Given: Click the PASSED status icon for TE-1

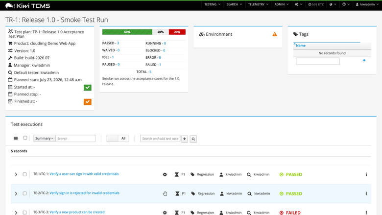Looking at the screenshot, I should 282,174.
